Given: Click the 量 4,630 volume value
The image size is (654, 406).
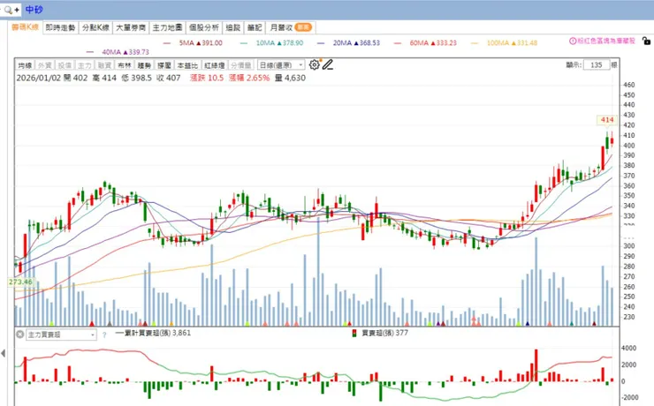Looking at the screenshot, I should pos(290,78).
